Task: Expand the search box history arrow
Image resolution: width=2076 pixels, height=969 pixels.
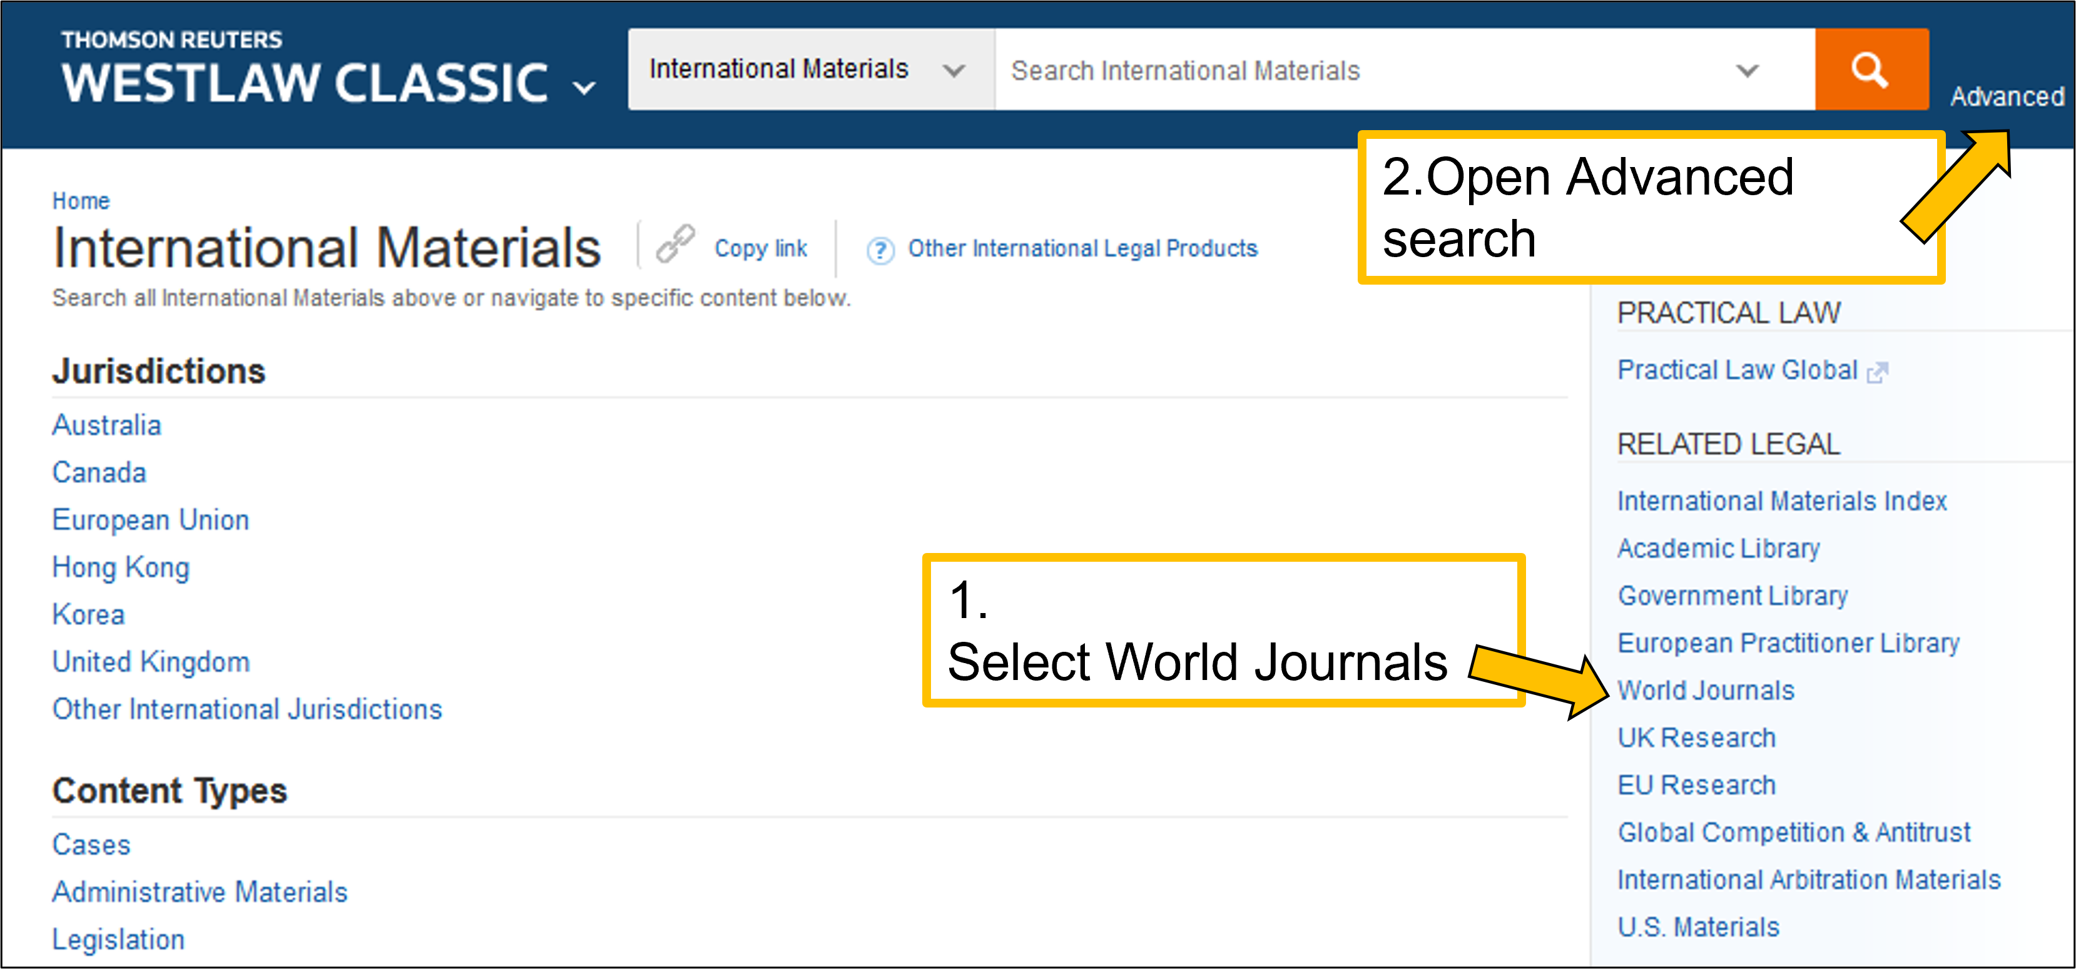Action: tap(1746, 70)
